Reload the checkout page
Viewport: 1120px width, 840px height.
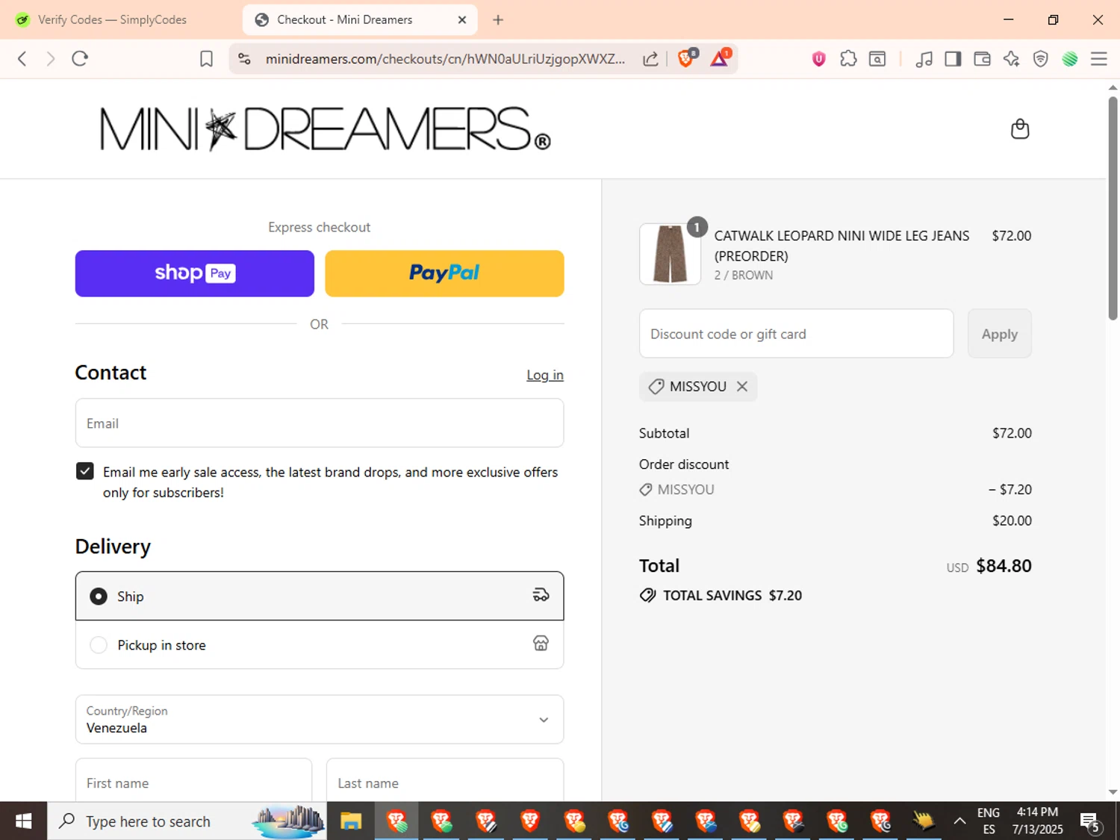pyautogui.click(x=80, y=58)
